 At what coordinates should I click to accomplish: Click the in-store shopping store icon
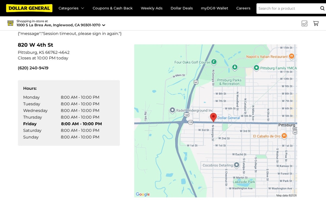pos(10,23)
